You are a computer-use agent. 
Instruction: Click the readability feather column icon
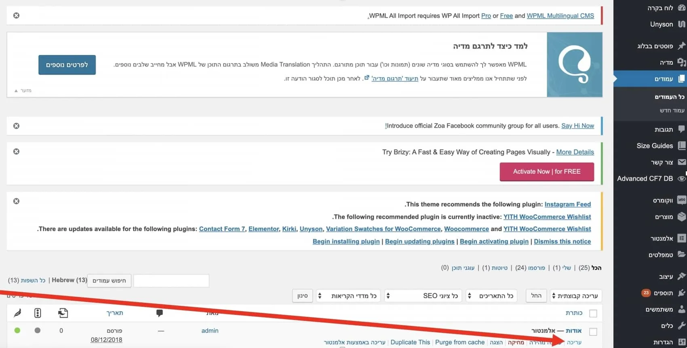click(17, 313)
